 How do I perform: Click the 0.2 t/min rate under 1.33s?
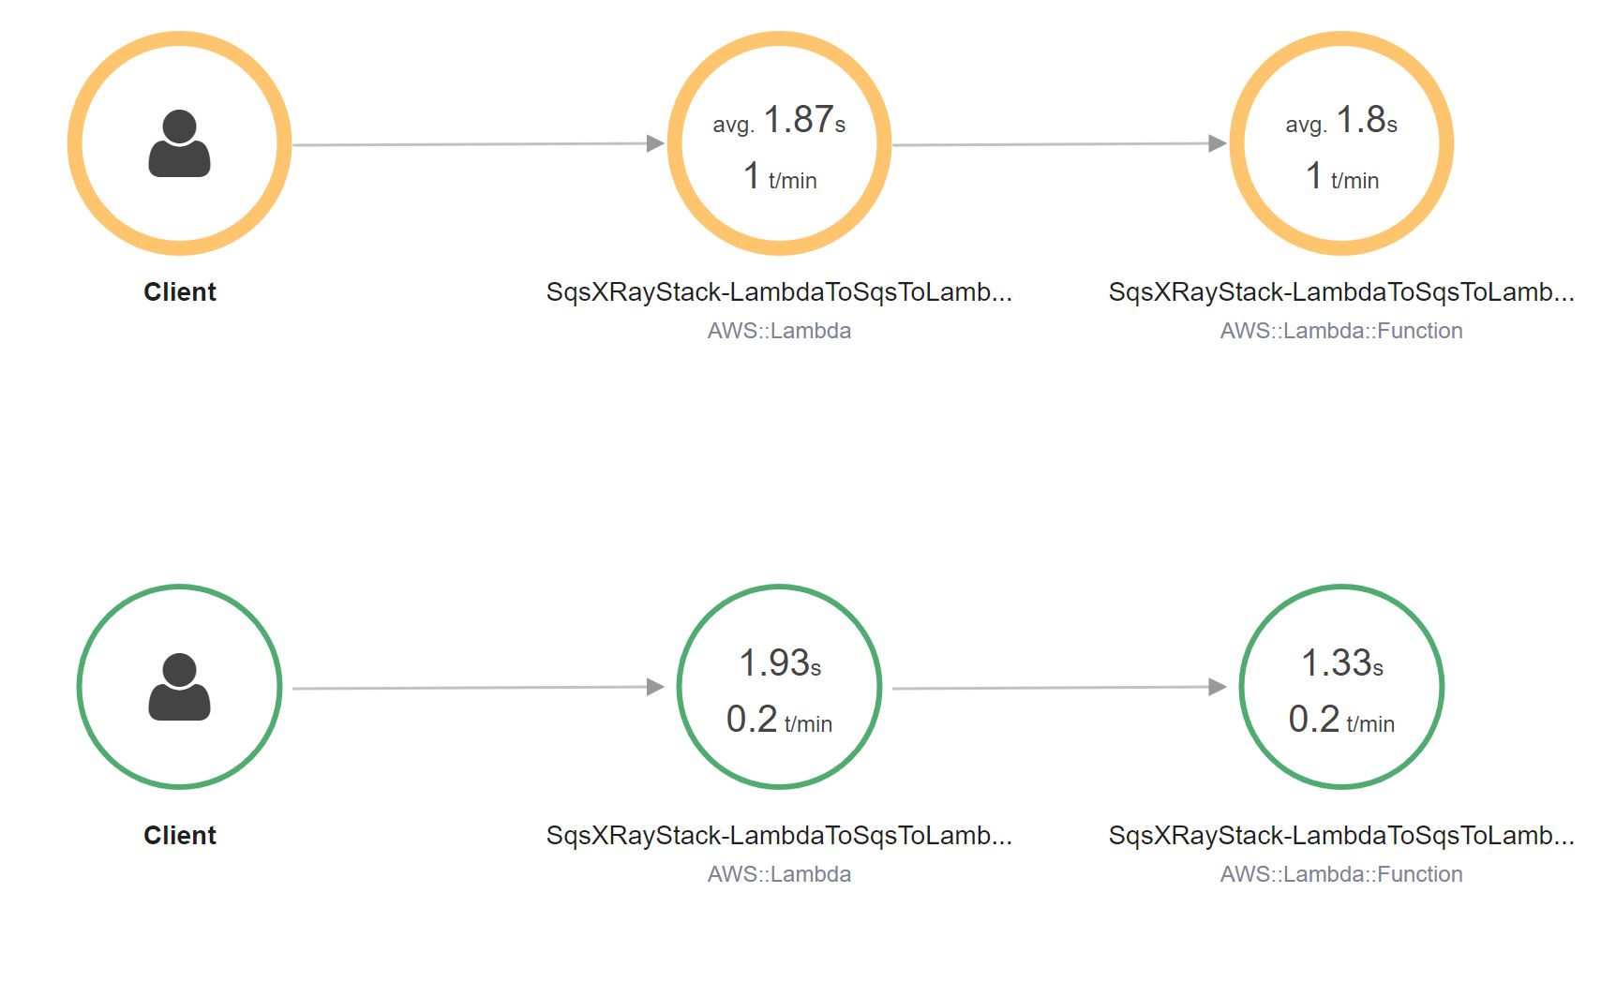[x=1341, y=720]
